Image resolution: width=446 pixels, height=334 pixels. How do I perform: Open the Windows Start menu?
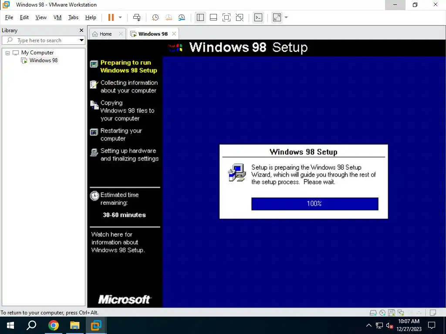point(10,325)
